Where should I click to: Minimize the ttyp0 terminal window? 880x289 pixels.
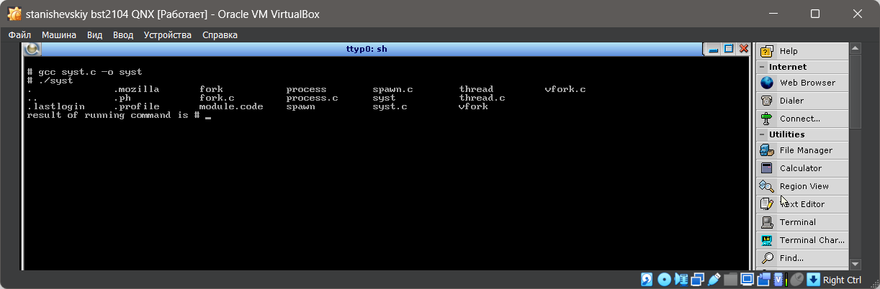pos(713,49)
